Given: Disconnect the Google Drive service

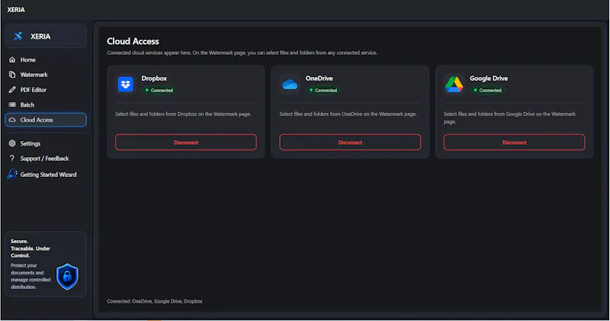Looking at the screenshot, I should point(514,143).
